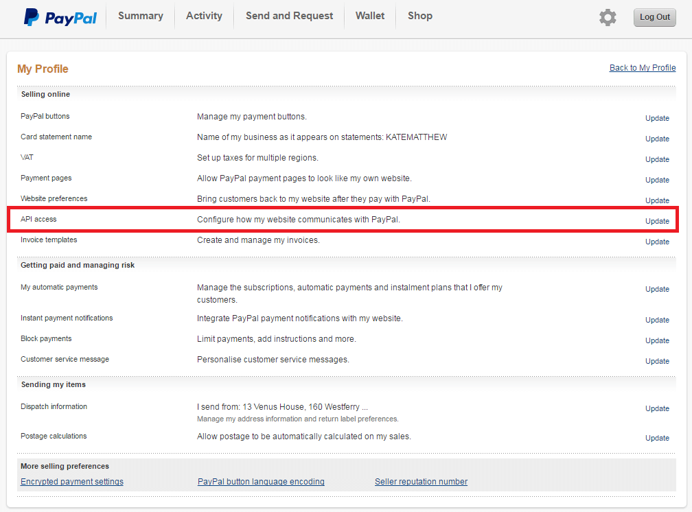
Task: Select the Wallet tab
Action: coord(370,16)
